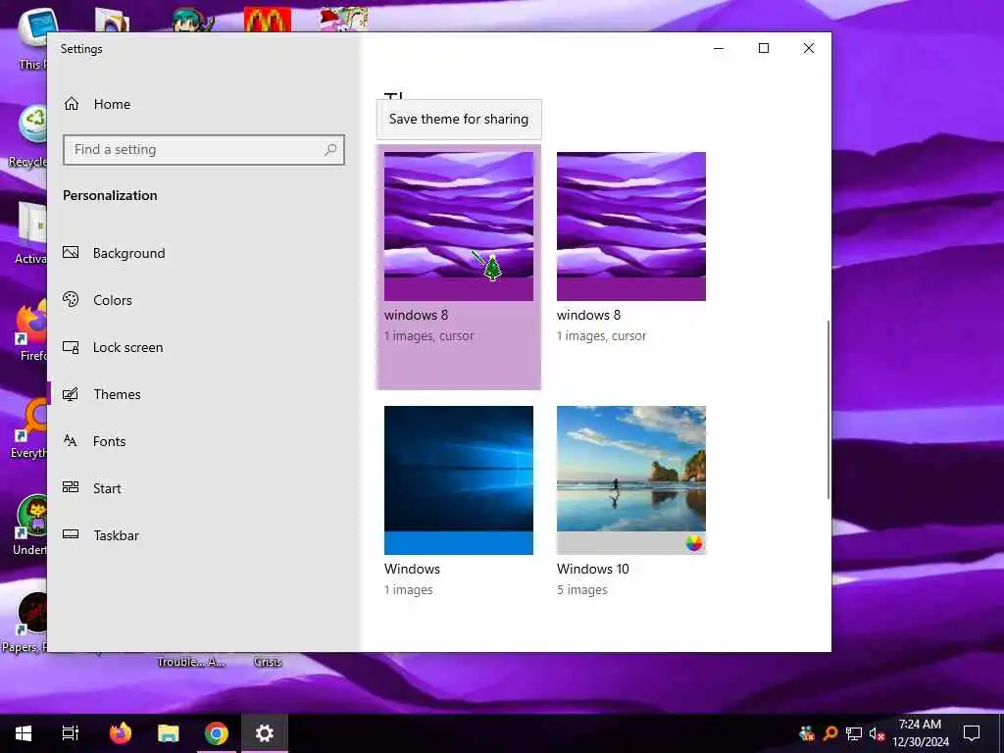Viewport: 1004px width, 753px height.
Task: Click the McDonald's desktop icon
Action: [268, 20]
